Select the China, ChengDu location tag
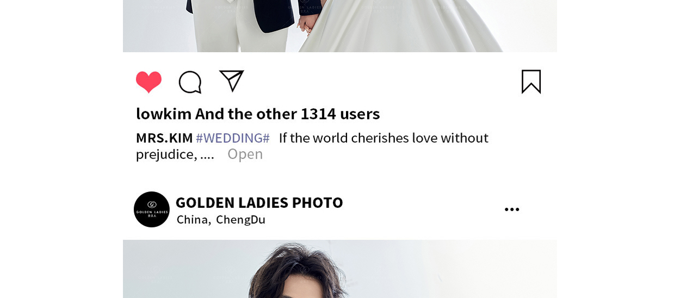680x298 pixels. 221,220
